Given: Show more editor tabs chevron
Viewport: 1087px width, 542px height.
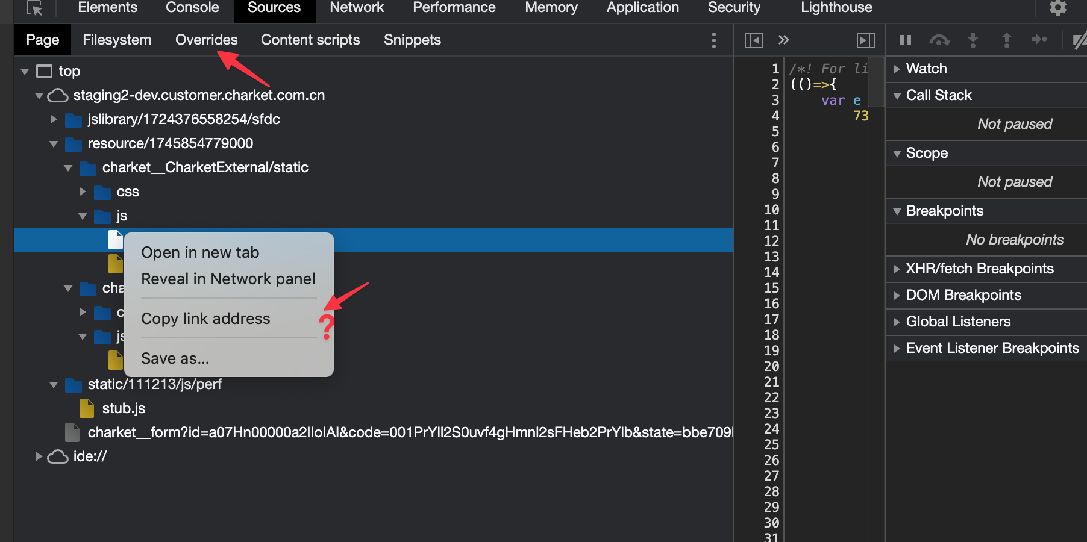Looking at the screenshot, I should click(x=783, y=40).
